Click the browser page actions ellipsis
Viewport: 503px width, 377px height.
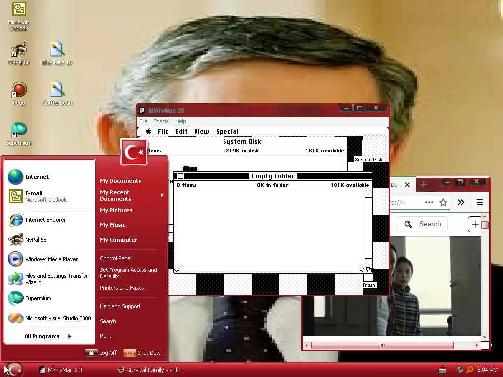pos(429,202)
